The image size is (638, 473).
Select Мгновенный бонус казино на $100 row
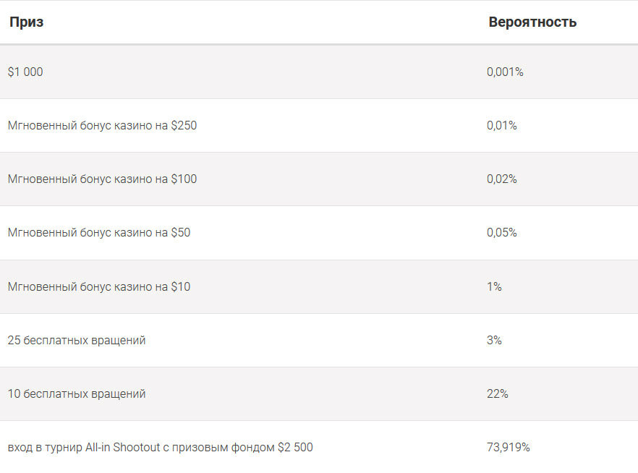(319, 179)
